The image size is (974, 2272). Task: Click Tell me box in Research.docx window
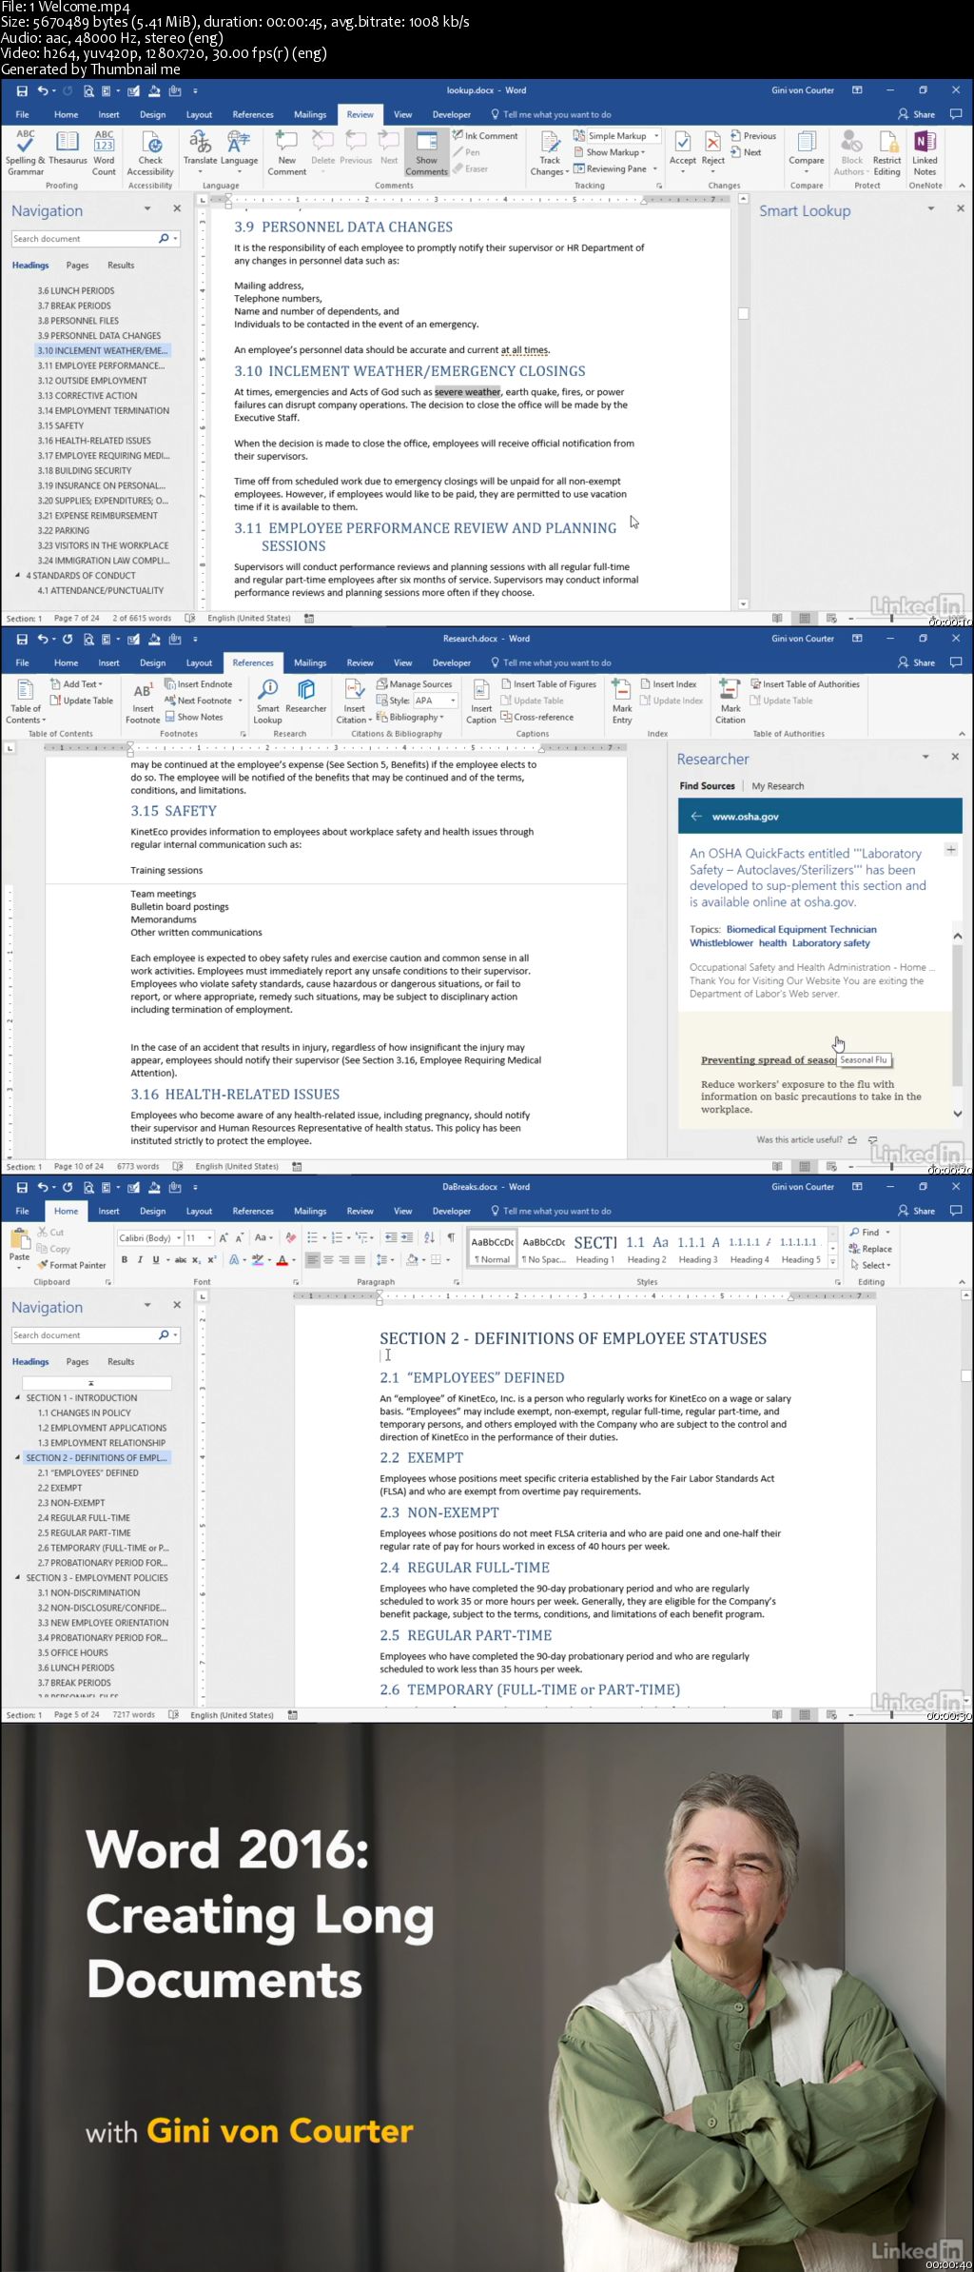(x=556, y=662)
